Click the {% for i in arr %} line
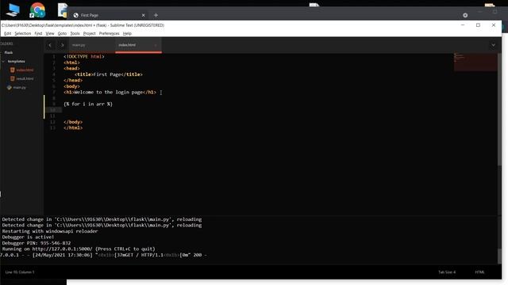 tap(88, 104)
